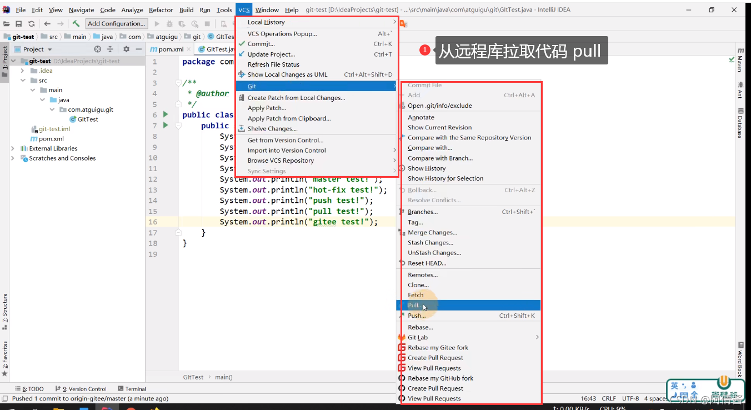Expand the .idea folder node
The width and height of the screenshot is (751, 410).
(22, 71)
